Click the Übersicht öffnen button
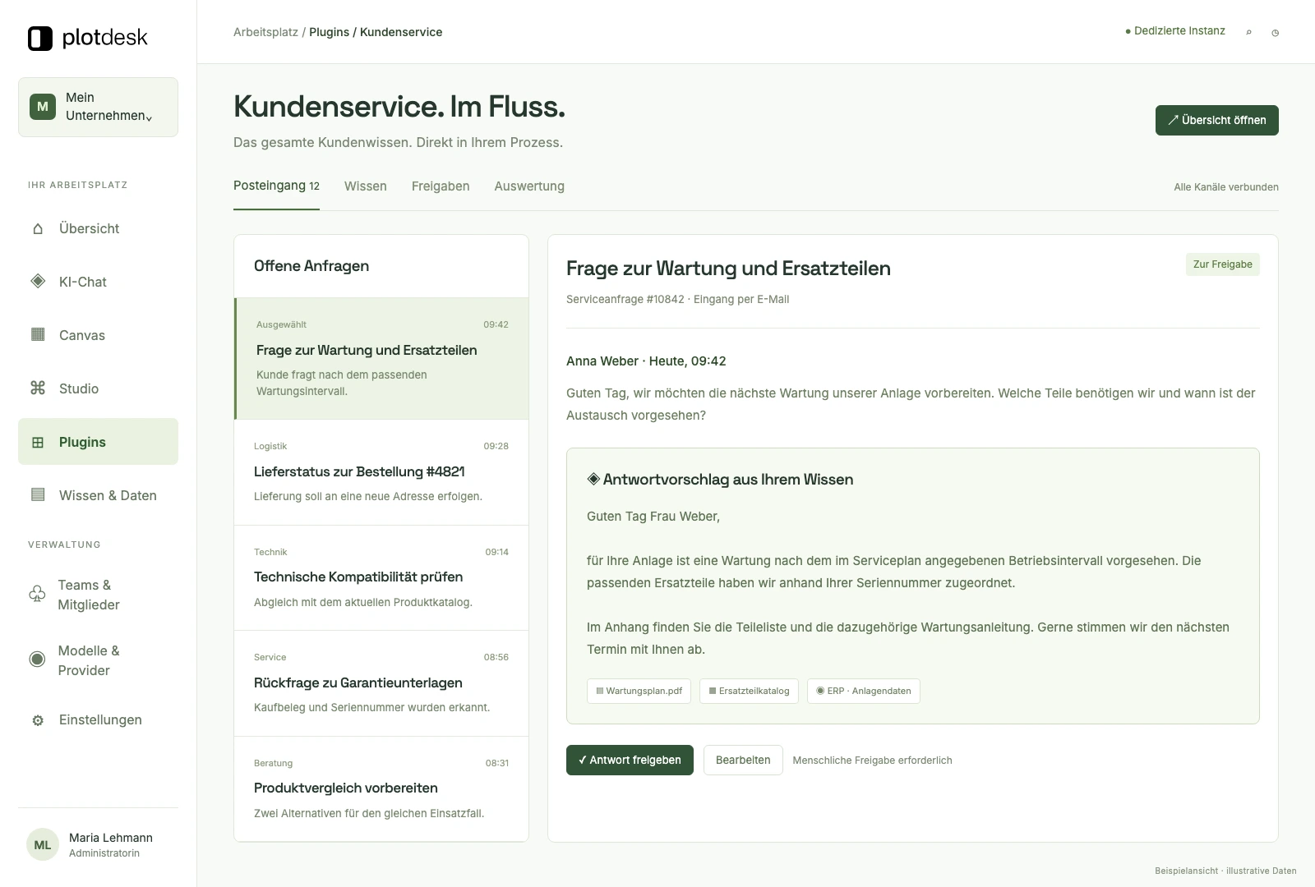 (x=1216, y=120)
